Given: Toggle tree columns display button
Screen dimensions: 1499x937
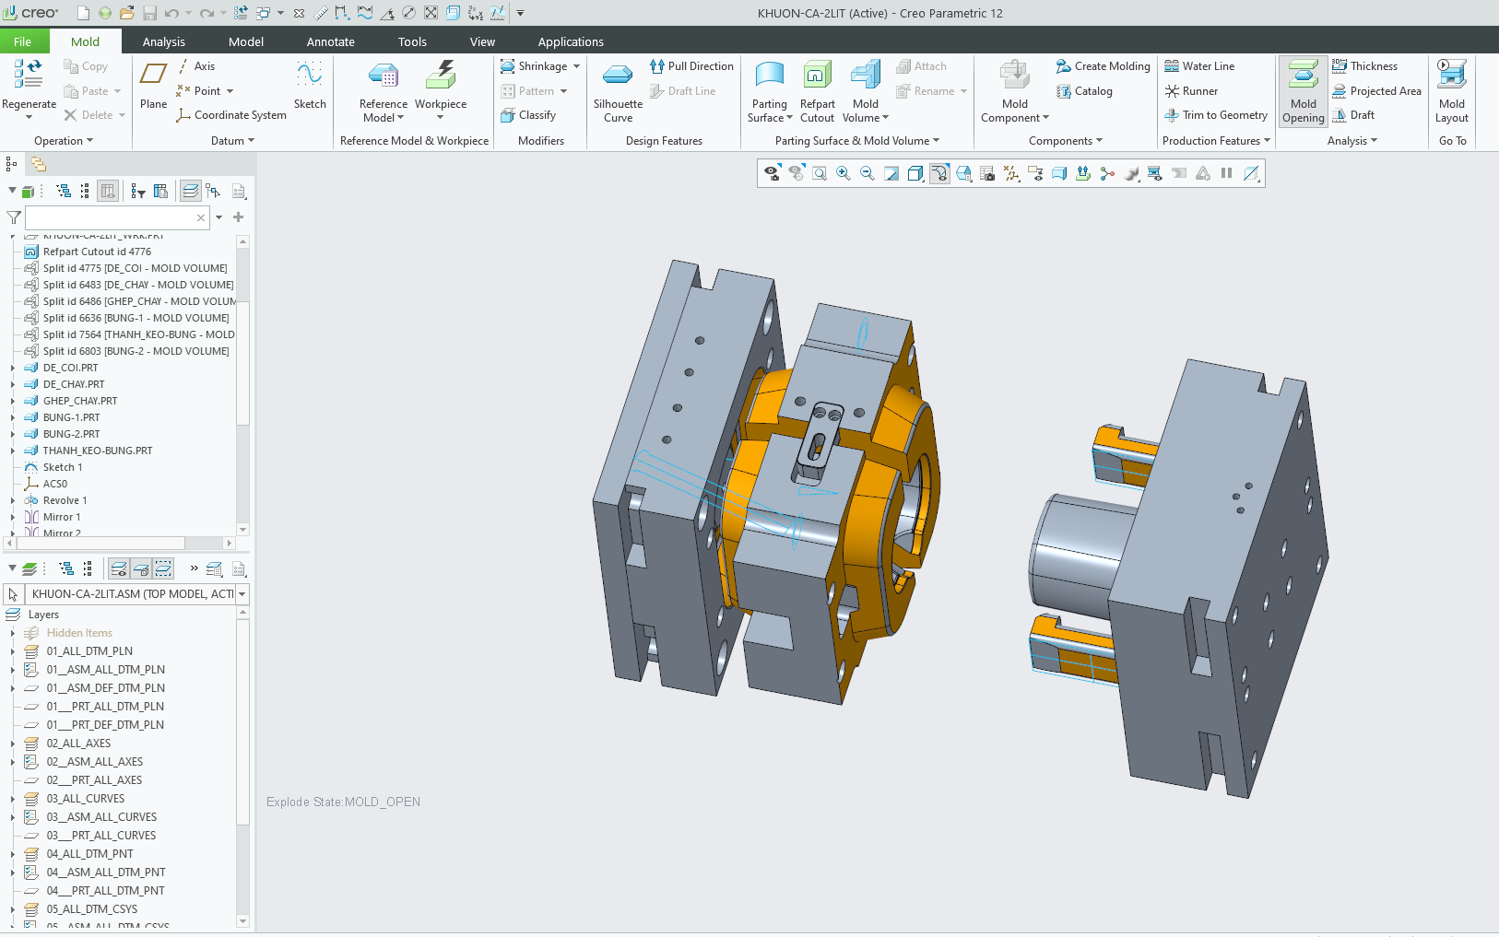Looking at the screenshot, I should (108, 192).
